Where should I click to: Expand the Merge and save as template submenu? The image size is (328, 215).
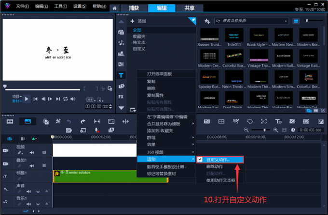pos(193,124)
